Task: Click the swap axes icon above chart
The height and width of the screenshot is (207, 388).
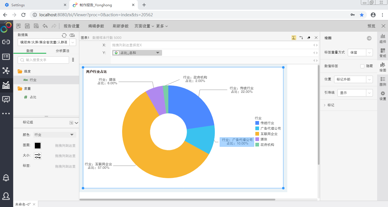Action: tap(301, 38)
